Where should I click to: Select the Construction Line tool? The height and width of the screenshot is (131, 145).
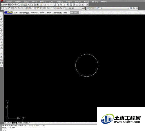pos(1,16)
